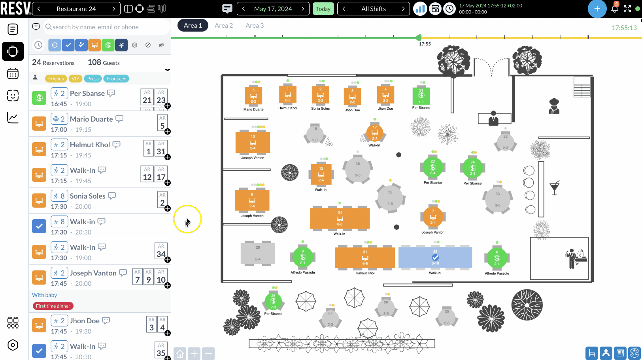Expand the All Shifts dropdown
The height and width of the screenshot is (360, 642).
point(373,8)
